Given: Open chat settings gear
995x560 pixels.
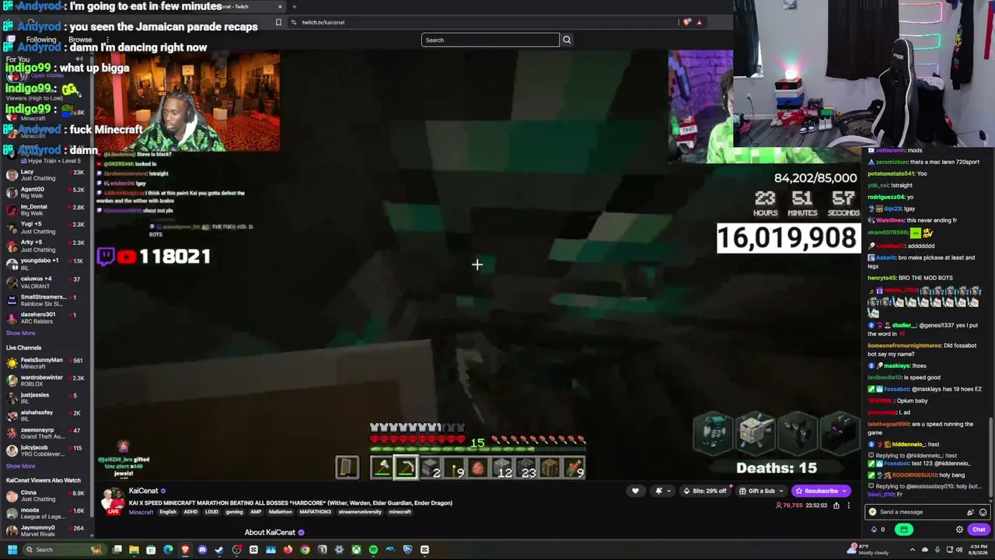Looking at the screenshot, I should click(959, 530).
